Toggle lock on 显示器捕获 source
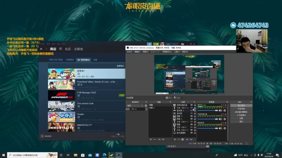 click(x=195, y=133)
